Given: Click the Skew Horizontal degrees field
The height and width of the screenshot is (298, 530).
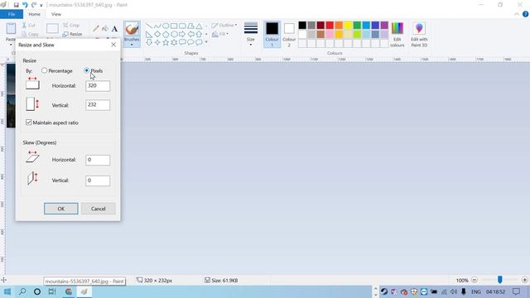Looking at the screenshot, I should (x=98, y=160).
